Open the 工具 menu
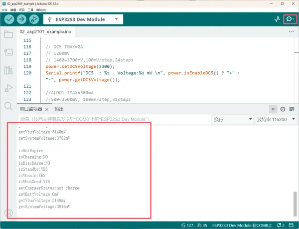Image resolution: width=299 pixels, height=229 pixels. pos(31,9)
